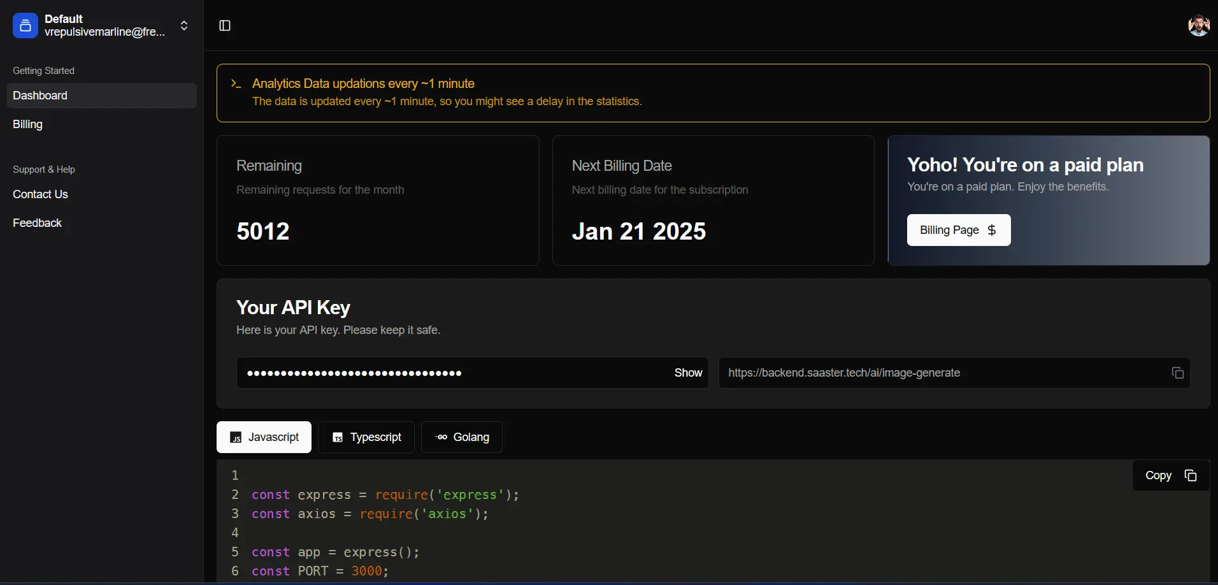
Task: Copy the code snippet
Action: (1170, 475)
